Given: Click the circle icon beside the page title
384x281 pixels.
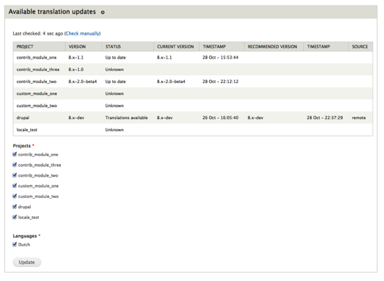Looking at the screenshot, I should coord(103,12).
